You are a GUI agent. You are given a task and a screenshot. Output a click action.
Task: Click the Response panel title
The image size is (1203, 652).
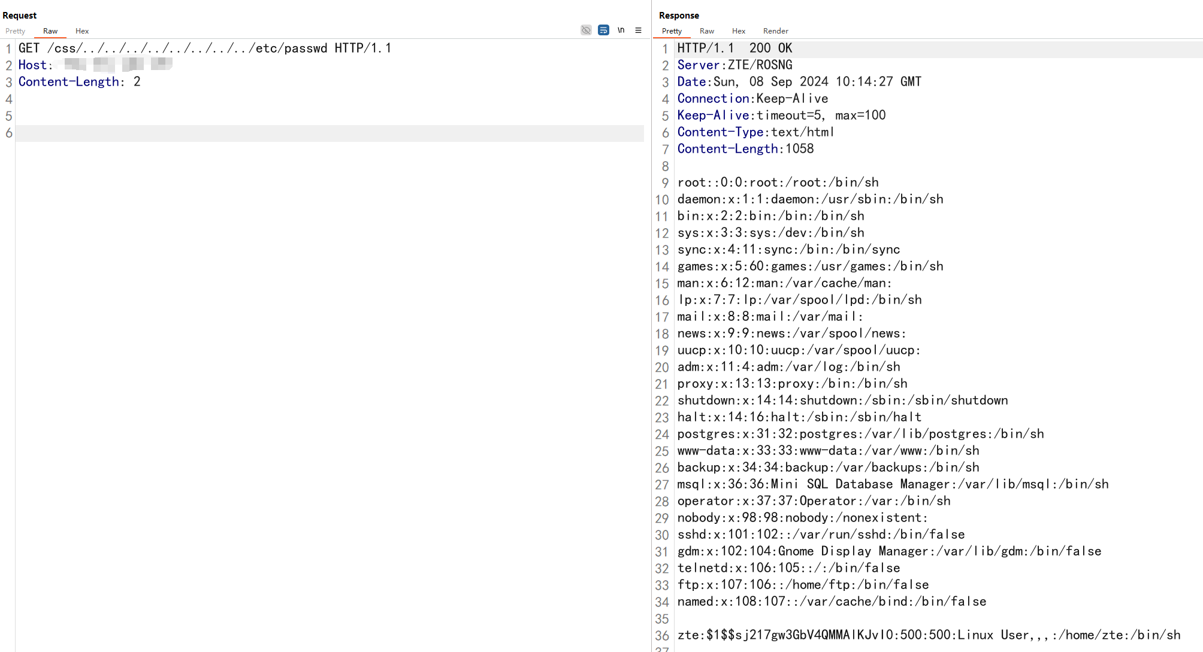pyautogui.click(x=679, y=16)
